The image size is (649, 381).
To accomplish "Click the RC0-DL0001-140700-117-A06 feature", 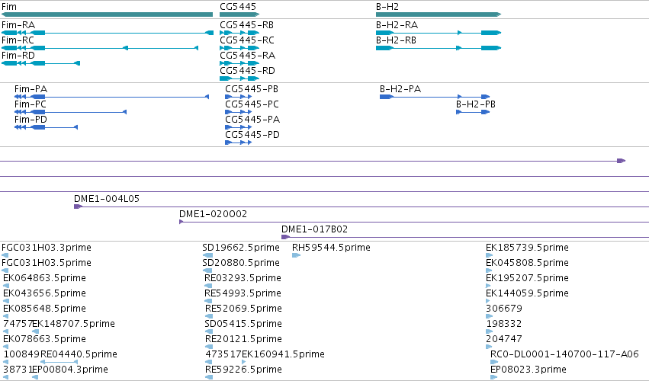I will [x=494, y=362].
